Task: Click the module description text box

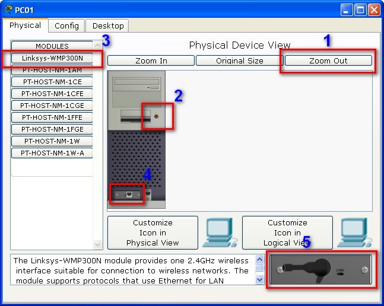Action: pos(132,270)
